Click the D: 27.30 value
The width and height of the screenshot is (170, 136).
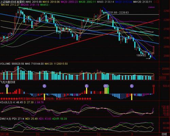[x=29, y=103]
